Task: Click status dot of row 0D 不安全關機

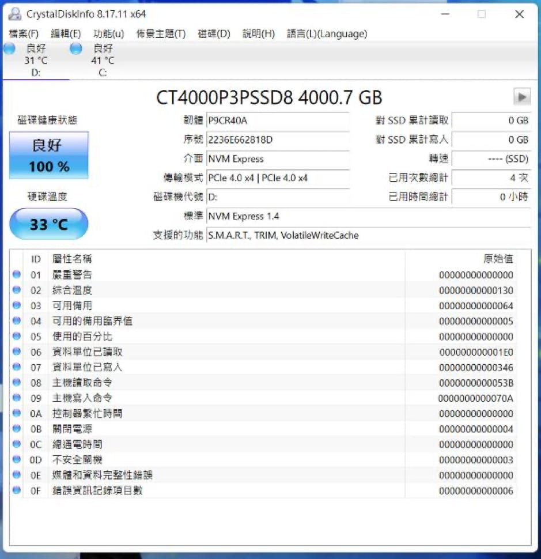Action: (x=16, y=459)
